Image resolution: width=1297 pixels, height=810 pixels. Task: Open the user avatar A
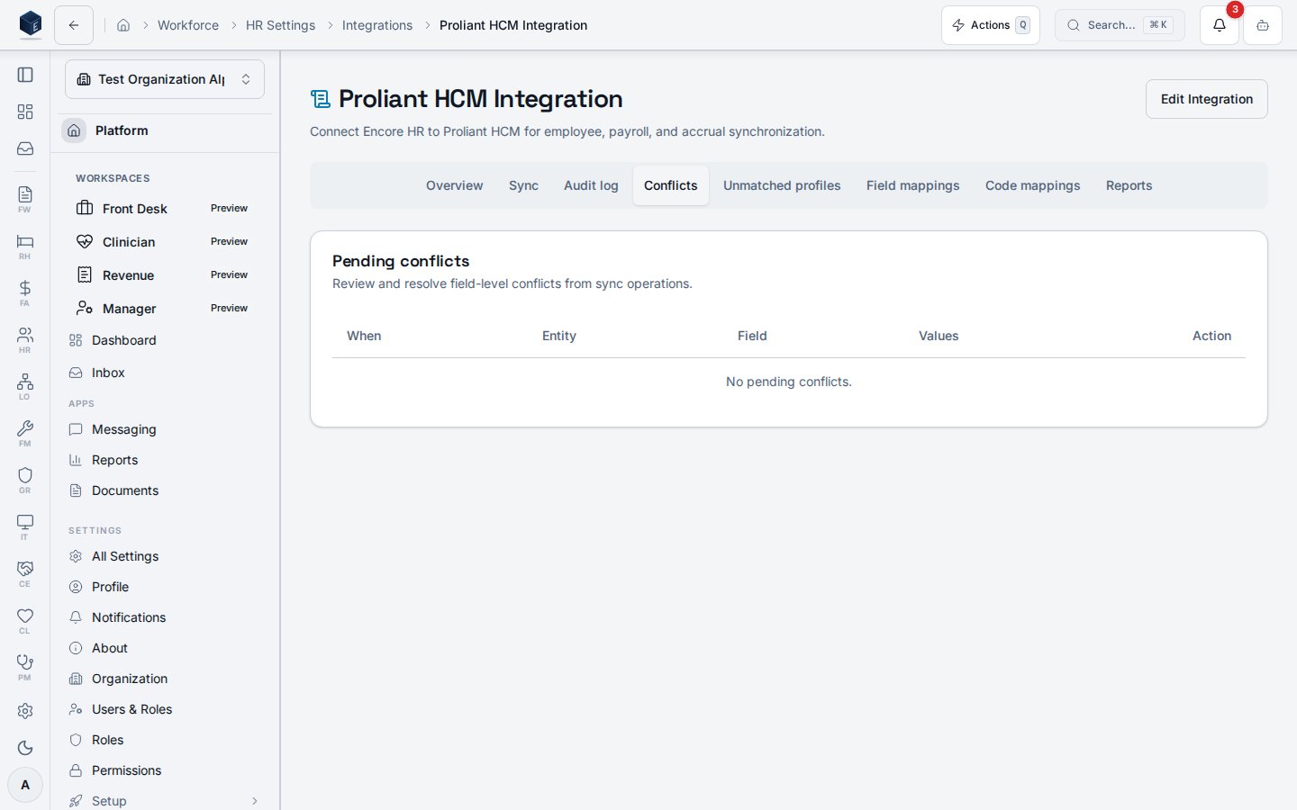coord(25,785)
